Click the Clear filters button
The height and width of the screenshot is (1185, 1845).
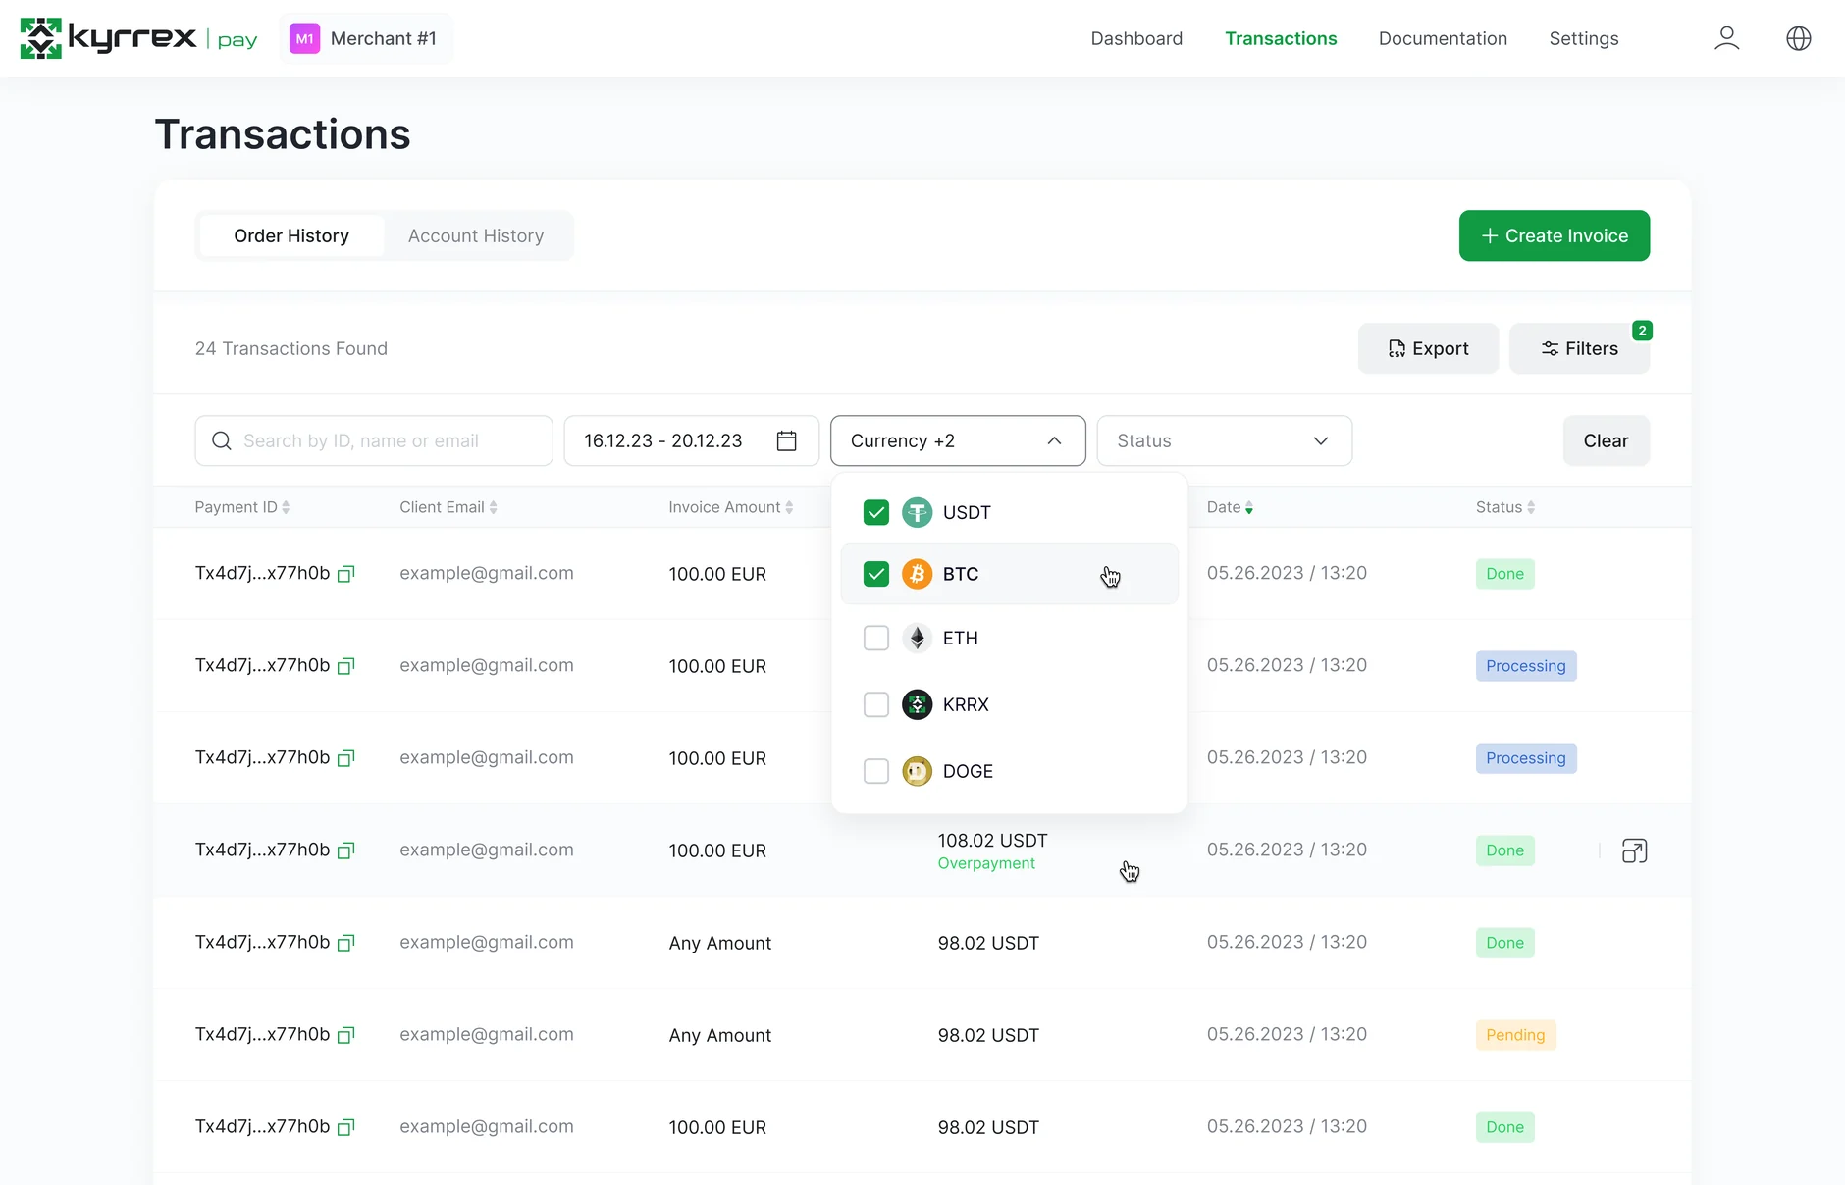(1606, 440)
